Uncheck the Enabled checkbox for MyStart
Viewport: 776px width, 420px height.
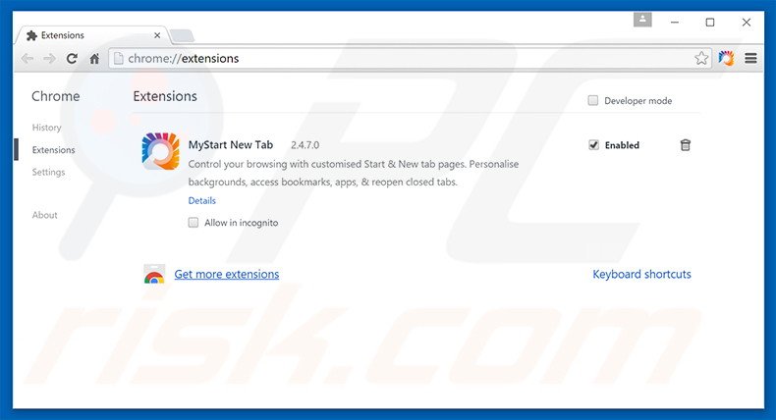[x=593, y=145]
